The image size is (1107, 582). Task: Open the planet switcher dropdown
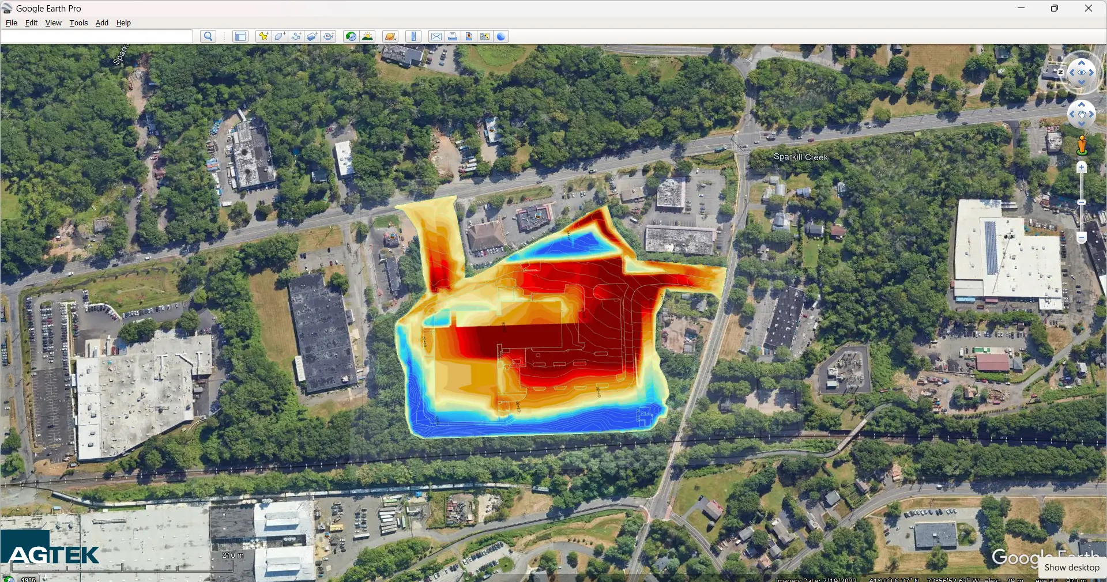(390, 36)
